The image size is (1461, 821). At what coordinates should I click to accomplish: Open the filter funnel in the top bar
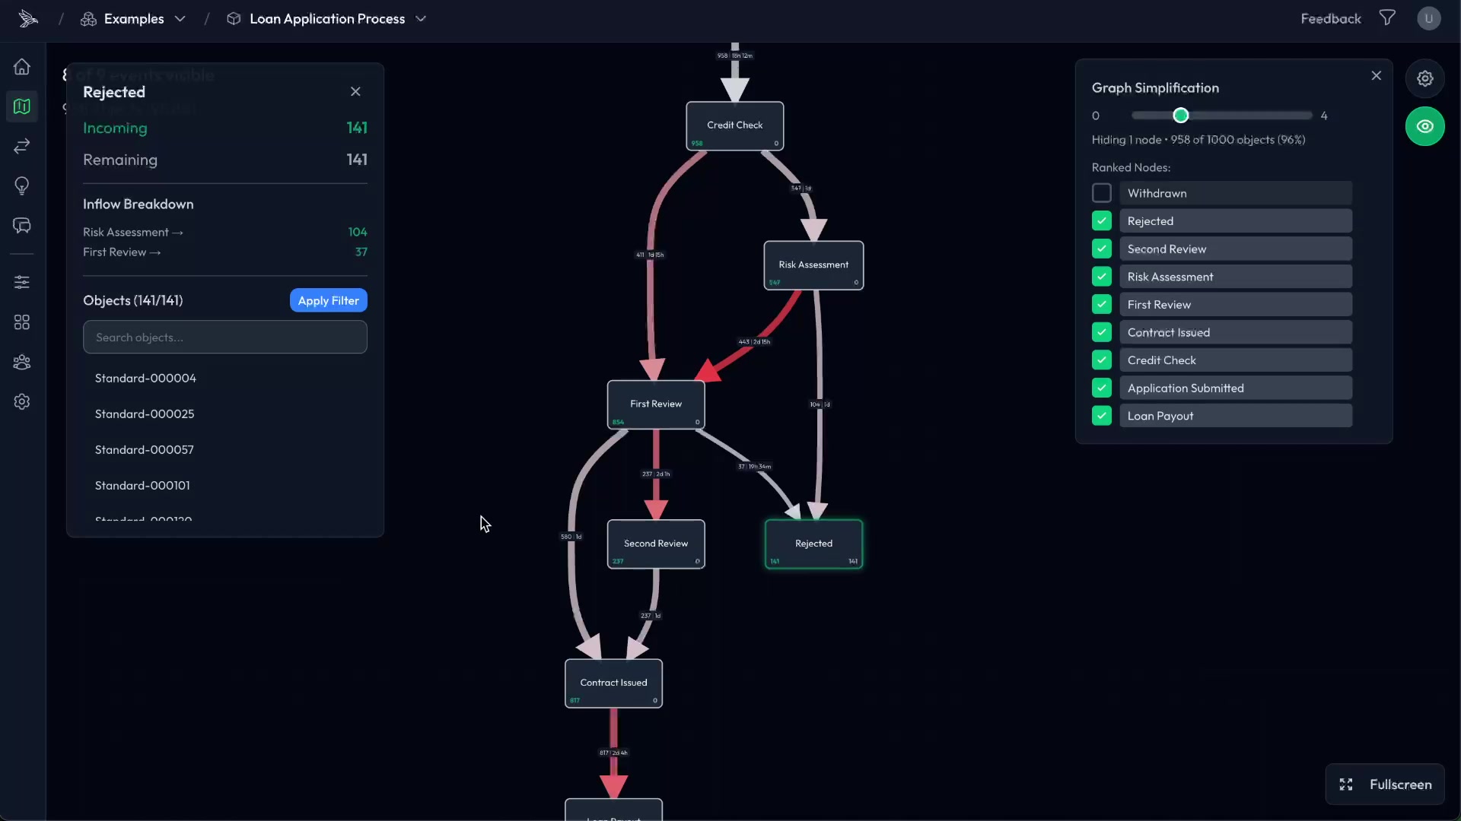[1386, 17]
